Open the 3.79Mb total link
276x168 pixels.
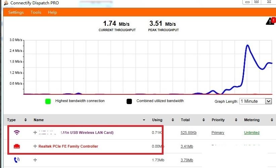point(187,160)
